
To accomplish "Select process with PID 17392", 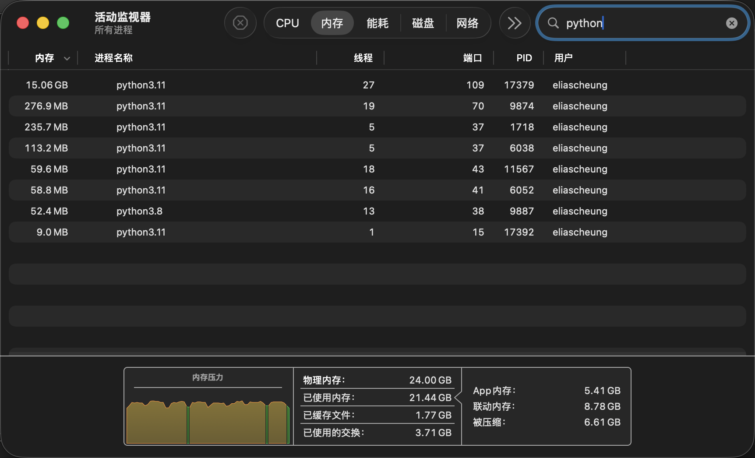I will coord(519,232).
